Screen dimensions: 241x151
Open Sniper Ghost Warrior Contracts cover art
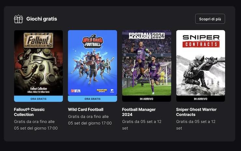(x=201, y=63)
